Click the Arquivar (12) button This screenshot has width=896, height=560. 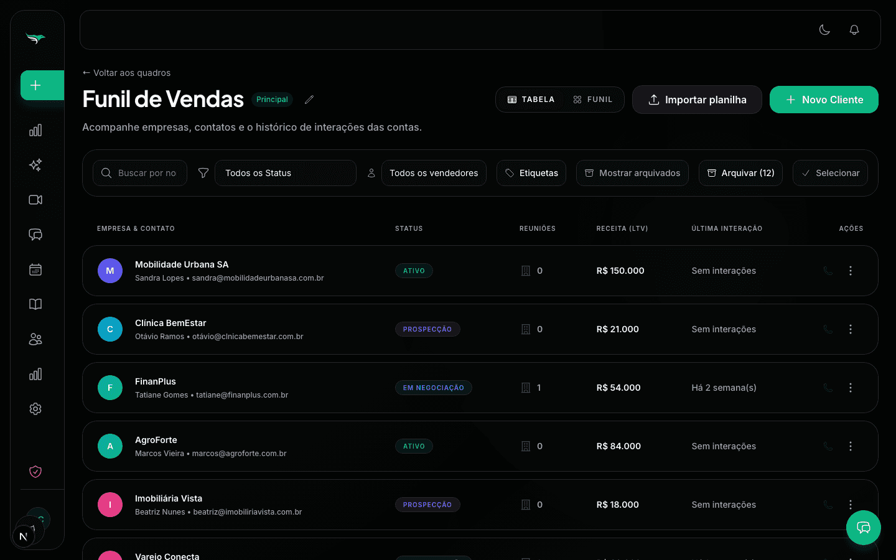pyautogui.click(x=740, y=173)
